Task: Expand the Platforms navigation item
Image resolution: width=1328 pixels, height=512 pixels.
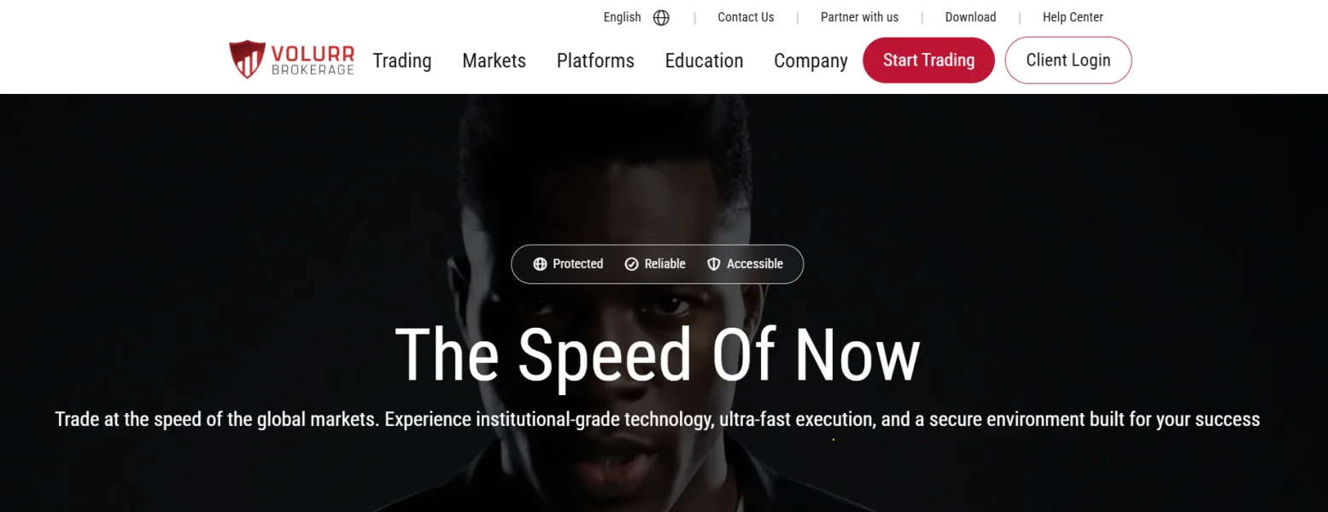Action: (x=595, y=61)
